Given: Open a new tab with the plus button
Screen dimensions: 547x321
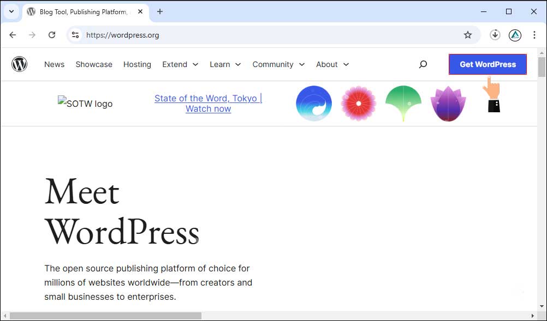Looking at the screenshot, I should (160, 11).
